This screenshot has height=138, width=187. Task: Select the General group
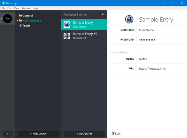[28, 16]
